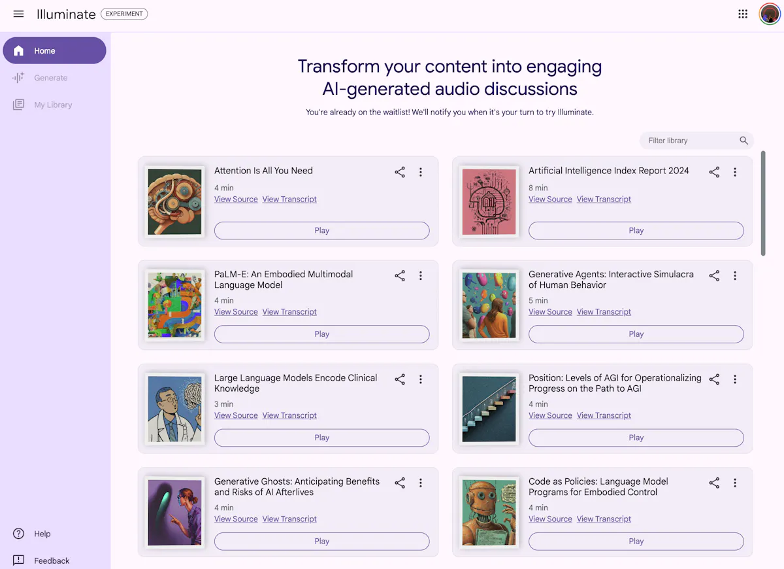View Source for Generative Agents paper
Image resolution: width=784 pixels, height=569 pixels.
point(550,312)
